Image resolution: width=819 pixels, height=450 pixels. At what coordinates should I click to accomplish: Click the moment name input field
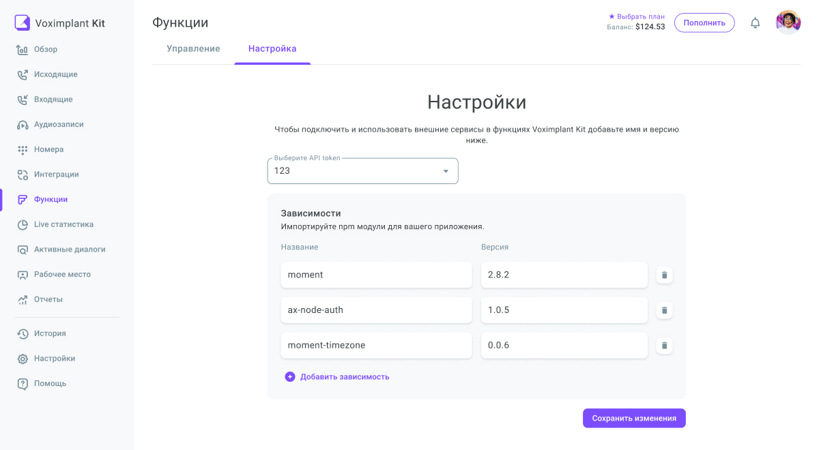pos(376,275)
